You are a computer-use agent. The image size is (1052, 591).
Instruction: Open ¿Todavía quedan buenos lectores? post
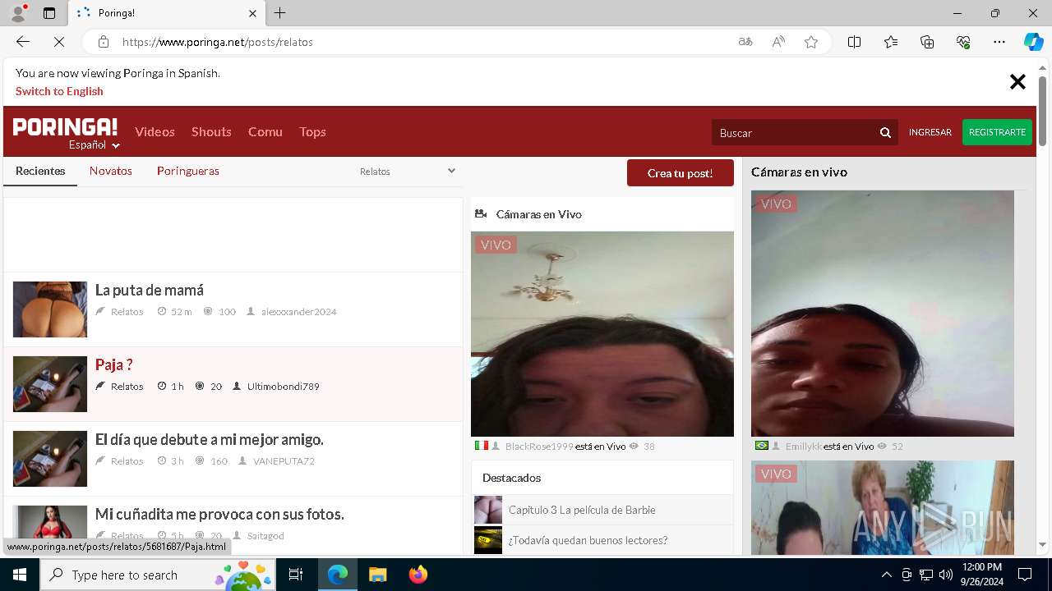click(588, 540)
